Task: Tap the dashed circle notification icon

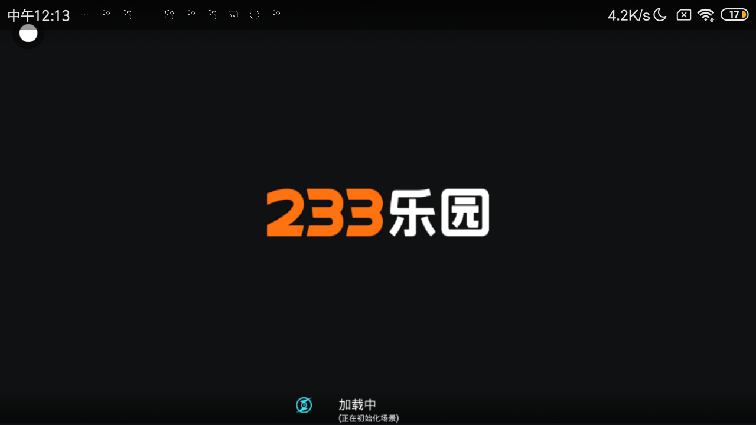Action: (255, 15)
